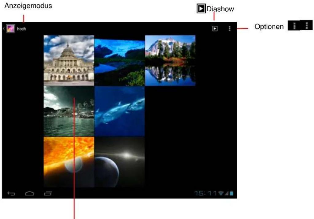Open the snowy mountain reflection photo
Viewport: 314px width, 219px height.
click(170, 61)
